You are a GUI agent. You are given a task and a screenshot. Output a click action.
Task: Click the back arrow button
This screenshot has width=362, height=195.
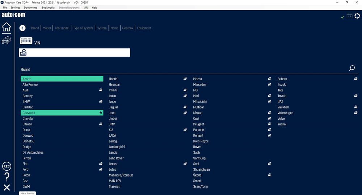tap(22, 28)
